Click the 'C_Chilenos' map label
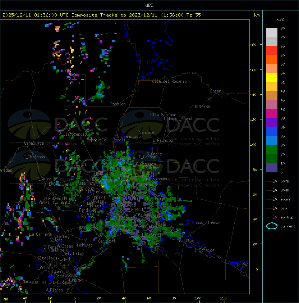The width and height of the screenshot is (299, 303). coord(34,157)
